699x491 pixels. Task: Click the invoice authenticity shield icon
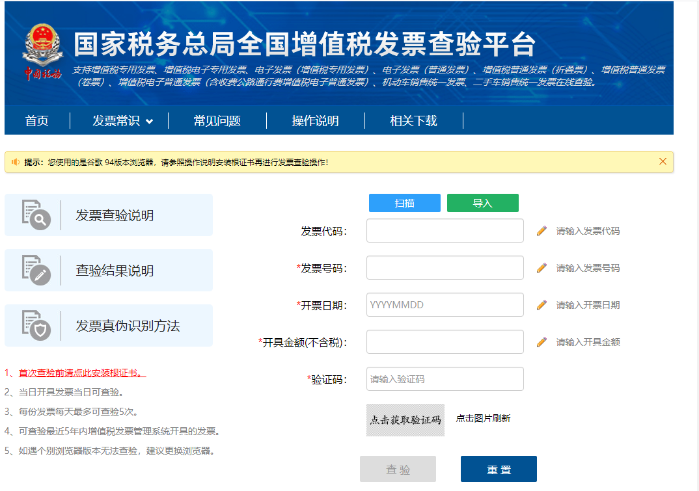coord(36,325)
